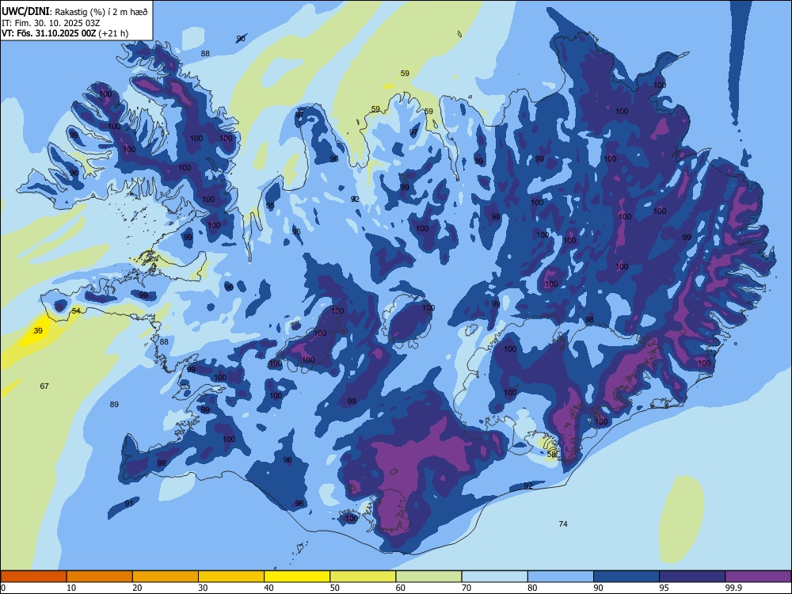
Task: Click the 0–10 dark orange legend swatch
Action: coord(33,577)
